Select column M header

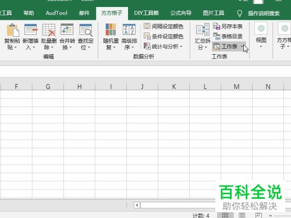pyautogui.click(x=236, y=87)
